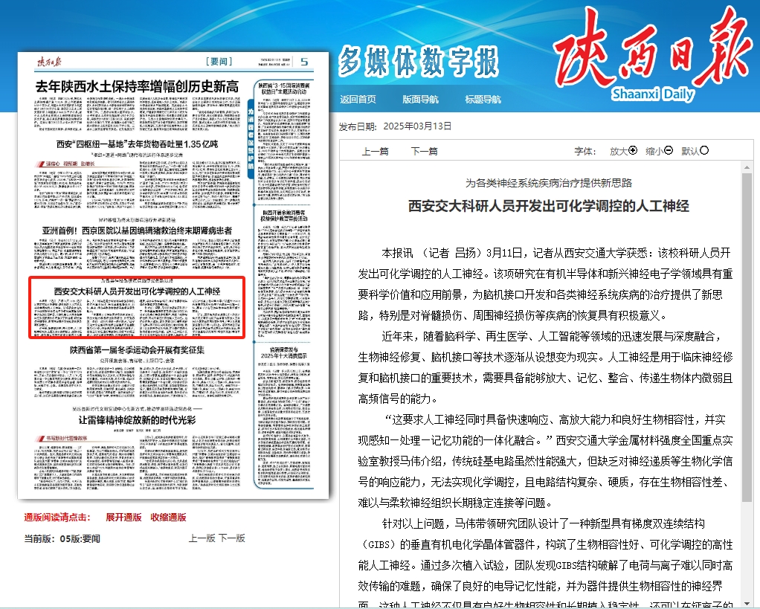Click the article vertical scrollbar thumb

(747, 337)
